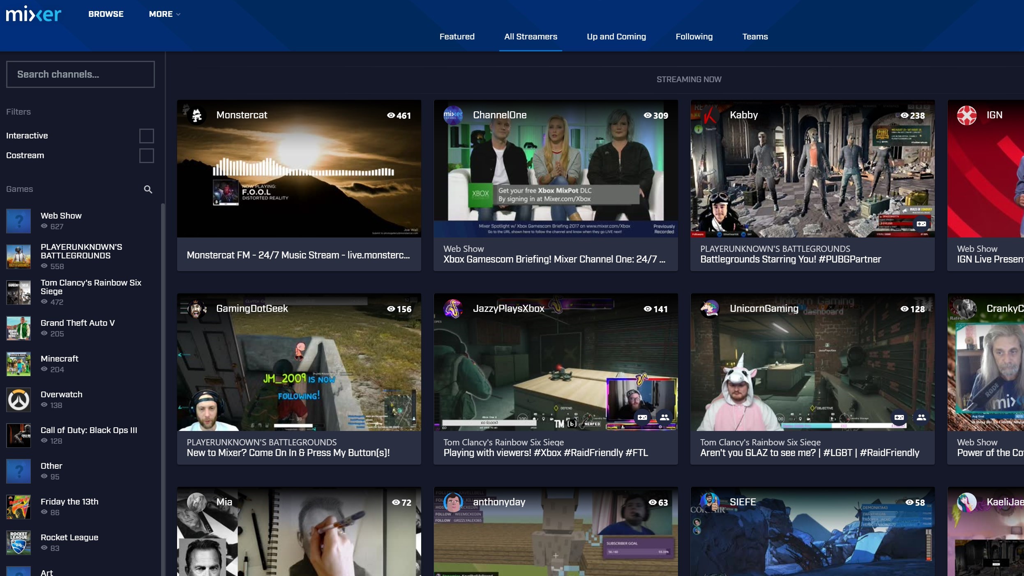Click the Mixer logo
This screenshot has height=576, width=1024.
pos(34,14)
